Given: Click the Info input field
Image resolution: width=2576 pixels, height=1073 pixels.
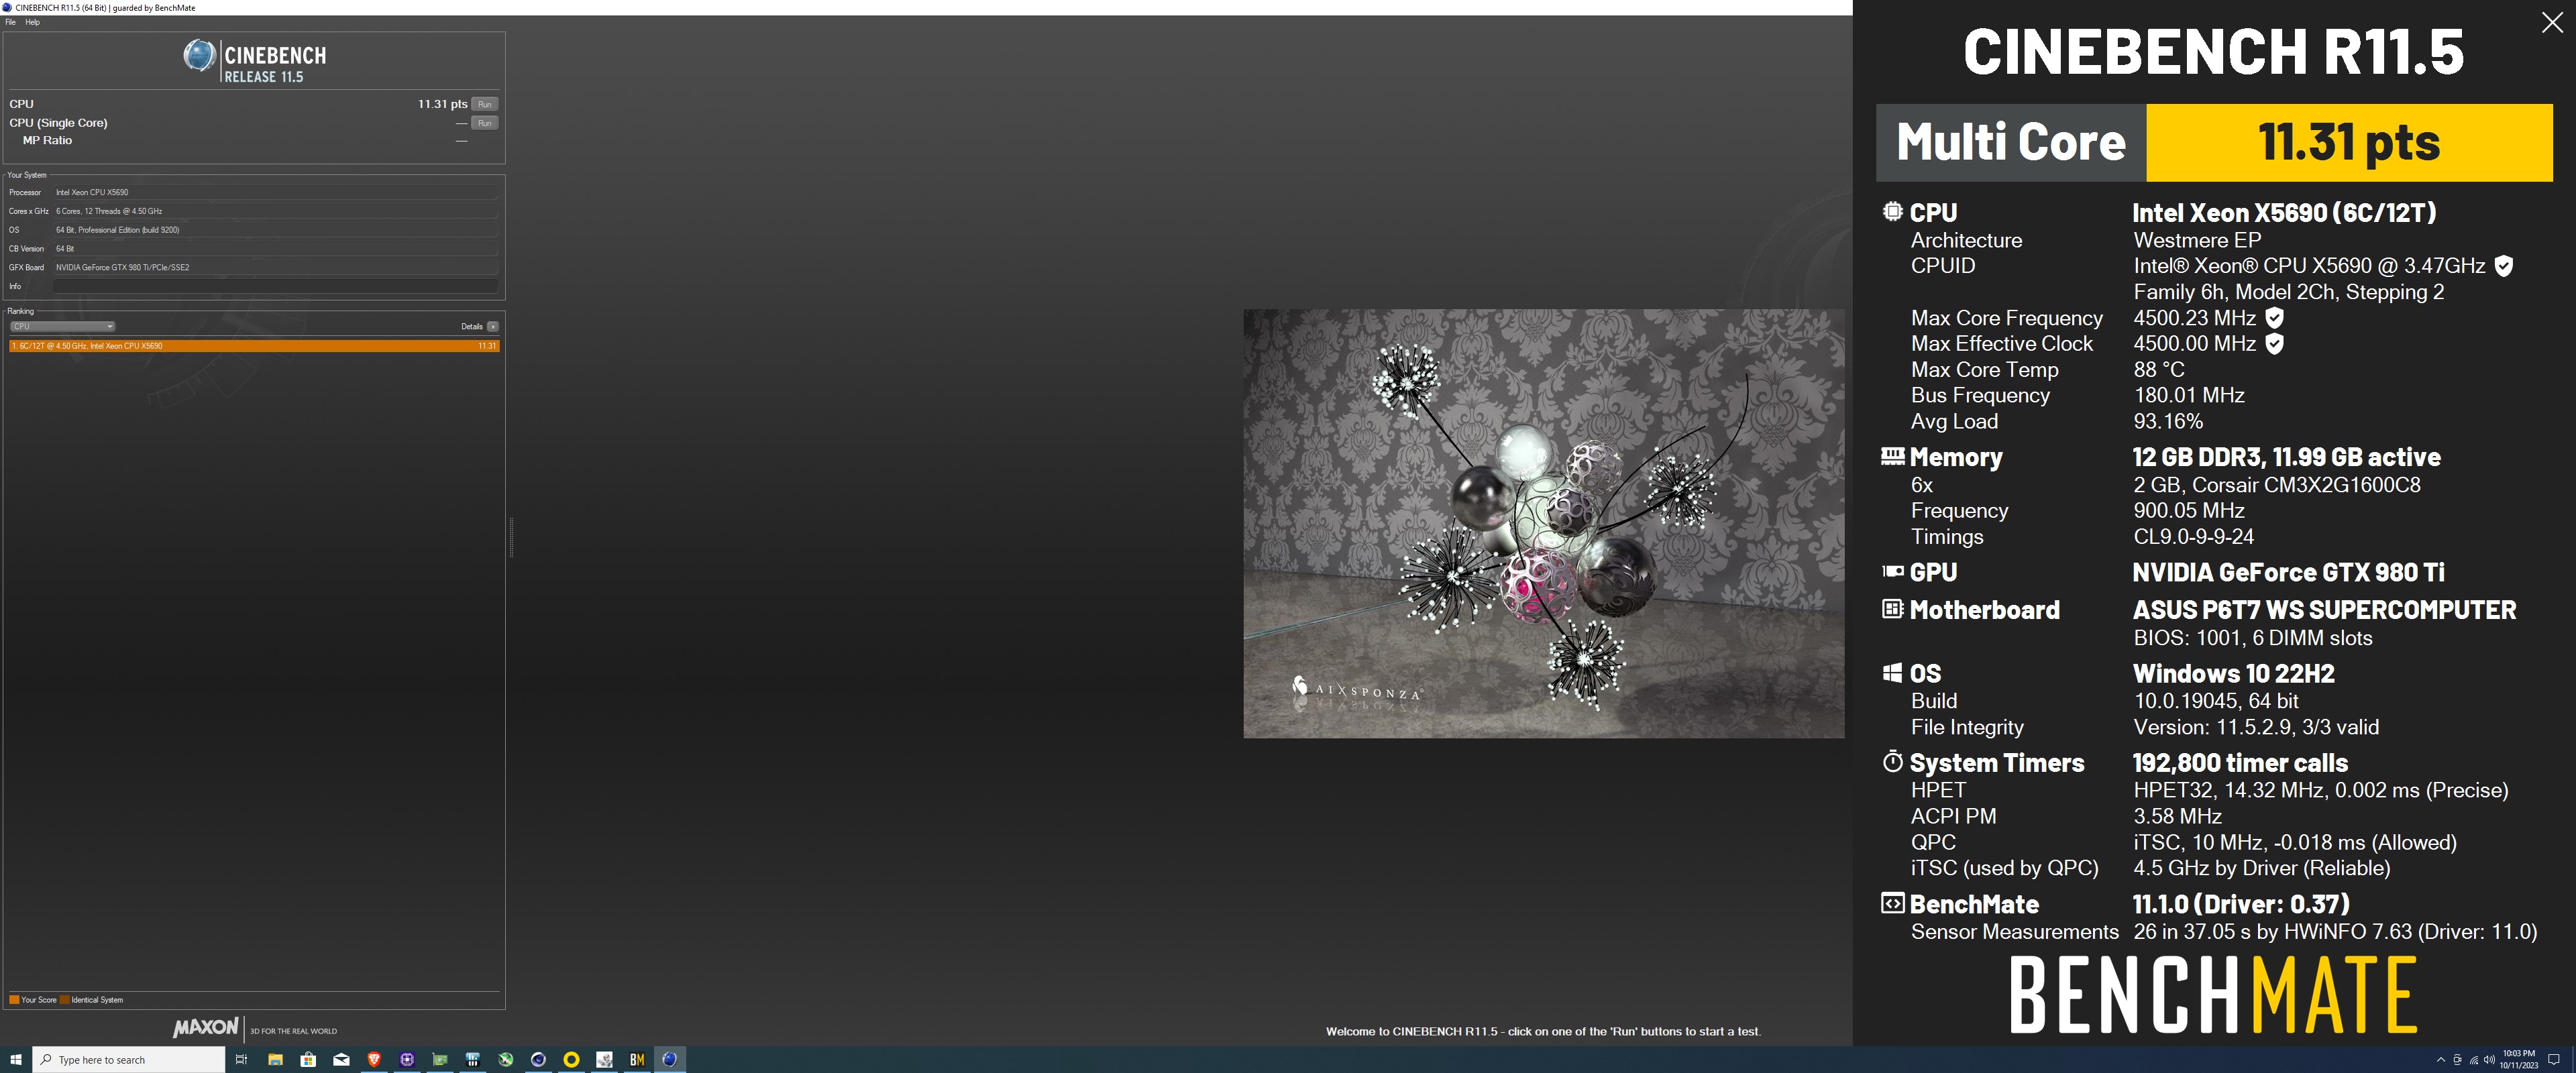Looking at the screenshot, I should coord(275,286).
